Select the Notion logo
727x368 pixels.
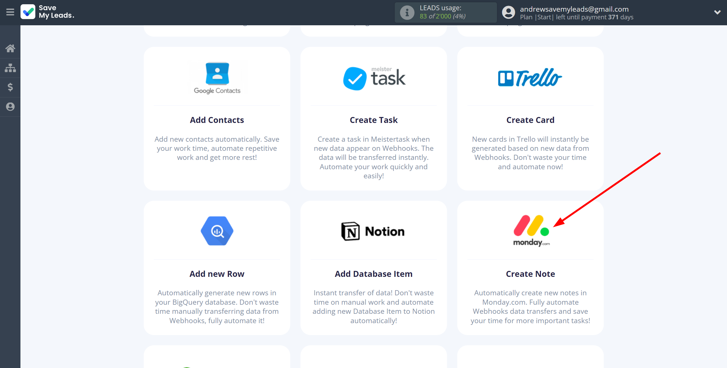(x=373, y=231)
